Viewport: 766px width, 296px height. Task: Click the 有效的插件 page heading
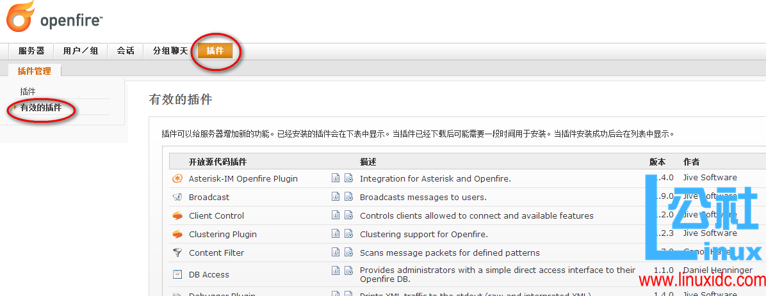(180, 100)
